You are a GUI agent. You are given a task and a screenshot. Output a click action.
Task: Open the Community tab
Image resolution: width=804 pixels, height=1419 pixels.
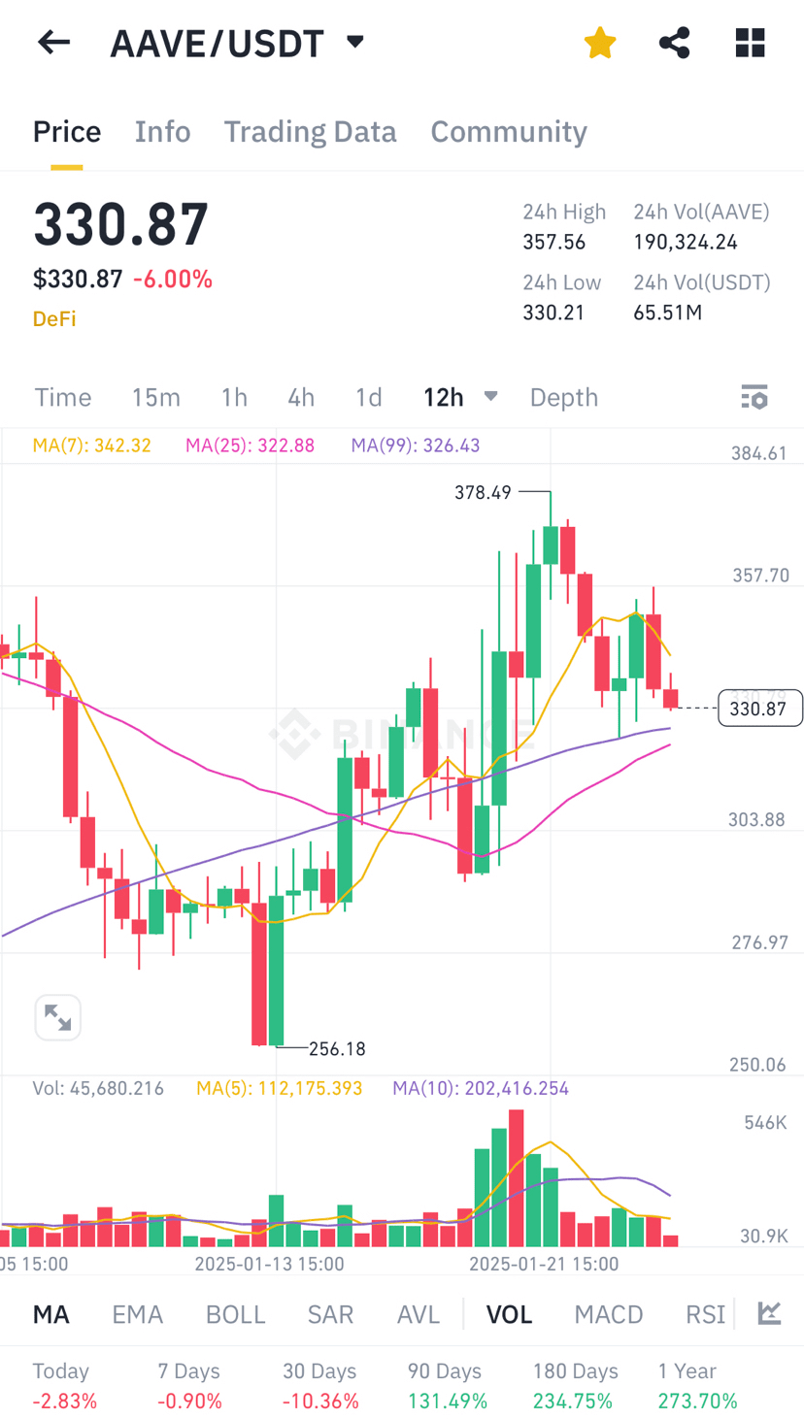[509, 132]
